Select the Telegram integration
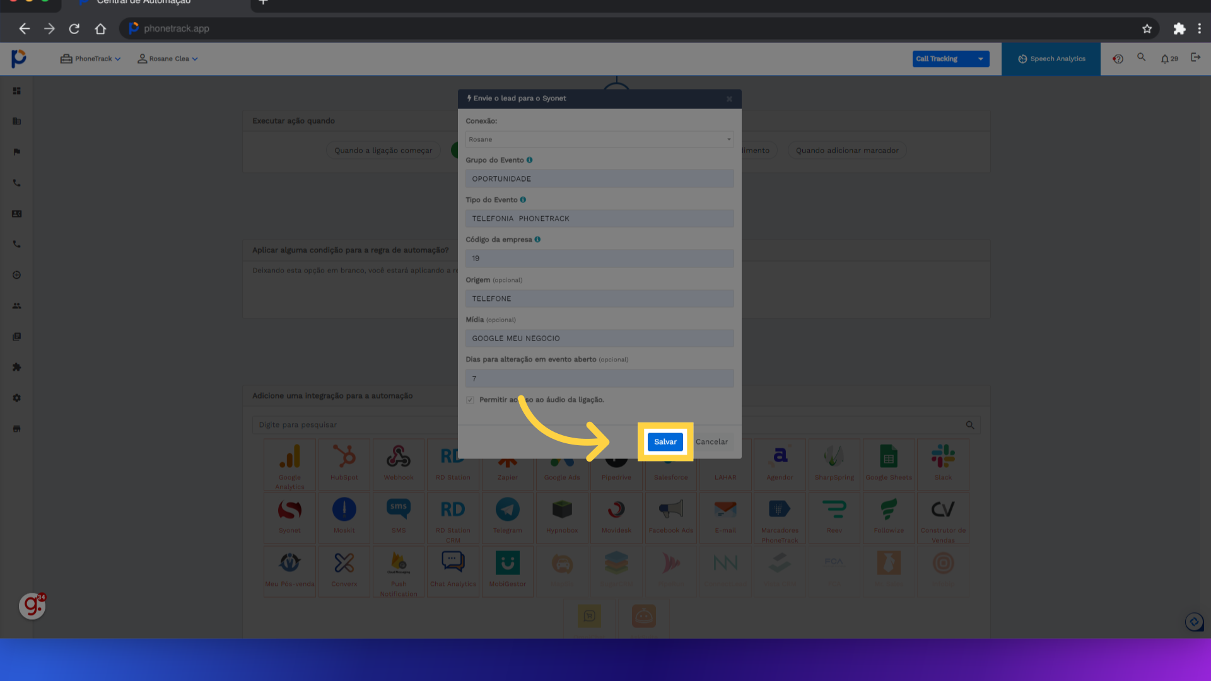This screenshot has width=1211, height=681. [x=507, y=518]
